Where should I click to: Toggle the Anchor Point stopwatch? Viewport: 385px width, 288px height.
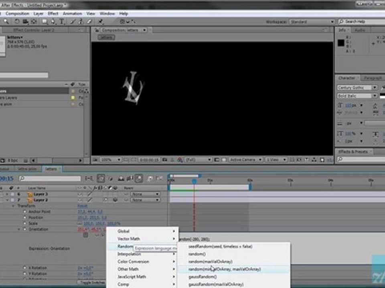[x=24, y=212]
